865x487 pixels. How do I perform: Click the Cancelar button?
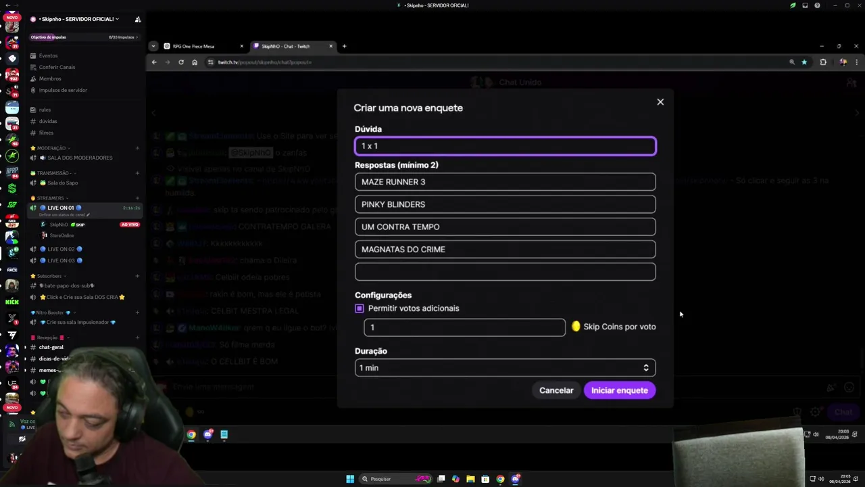[x=556, y=390]
